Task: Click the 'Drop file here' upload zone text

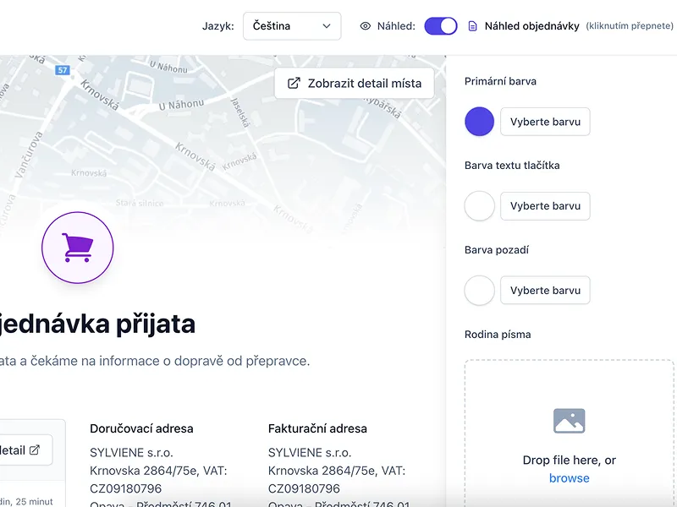Action: coord(569,461)
